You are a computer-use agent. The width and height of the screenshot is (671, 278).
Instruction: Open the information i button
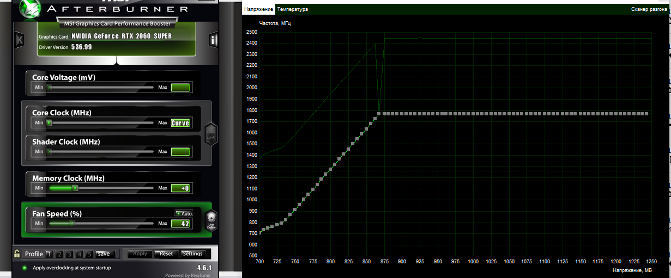point(214,40)
